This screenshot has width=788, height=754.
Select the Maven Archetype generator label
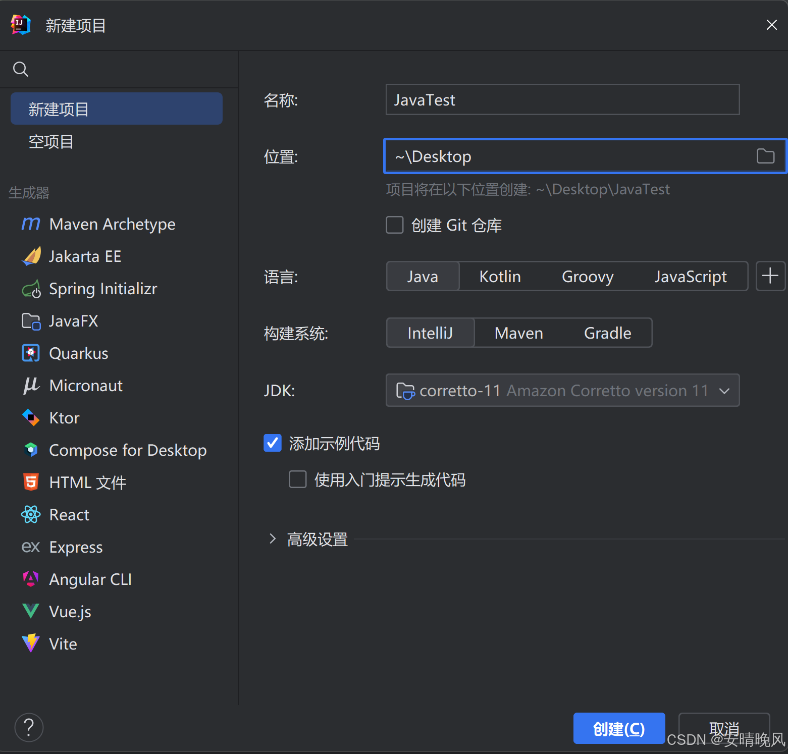(113, 224)
